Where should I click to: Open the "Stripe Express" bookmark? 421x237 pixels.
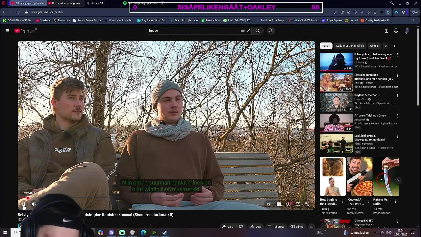point(332,20)
